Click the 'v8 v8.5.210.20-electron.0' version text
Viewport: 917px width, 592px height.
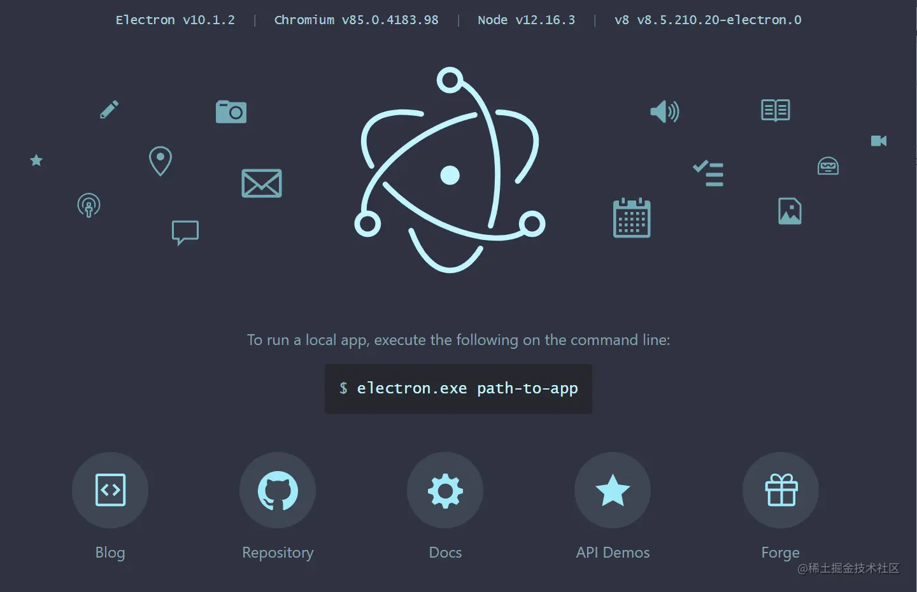[x=708, y=20]
